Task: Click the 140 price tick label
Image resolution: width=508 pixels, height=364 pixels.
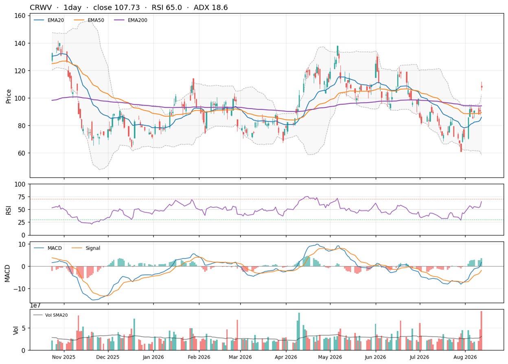Action: (20, 43)
